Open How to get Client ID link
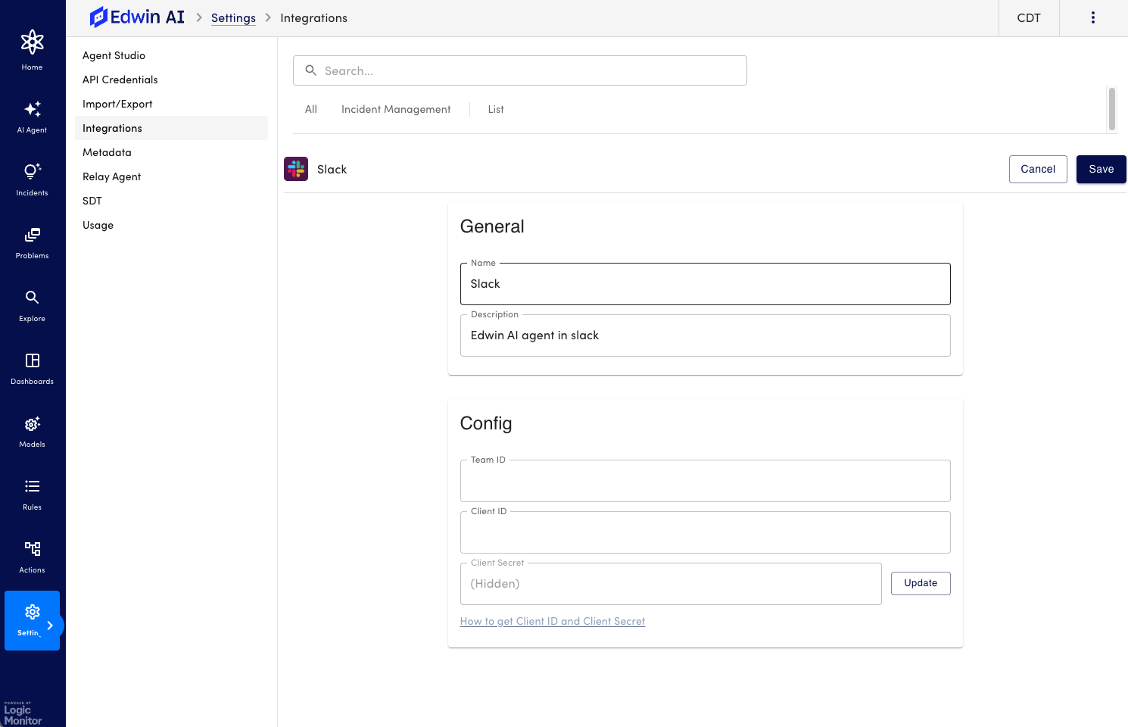1128x727 pixels. 553,621
